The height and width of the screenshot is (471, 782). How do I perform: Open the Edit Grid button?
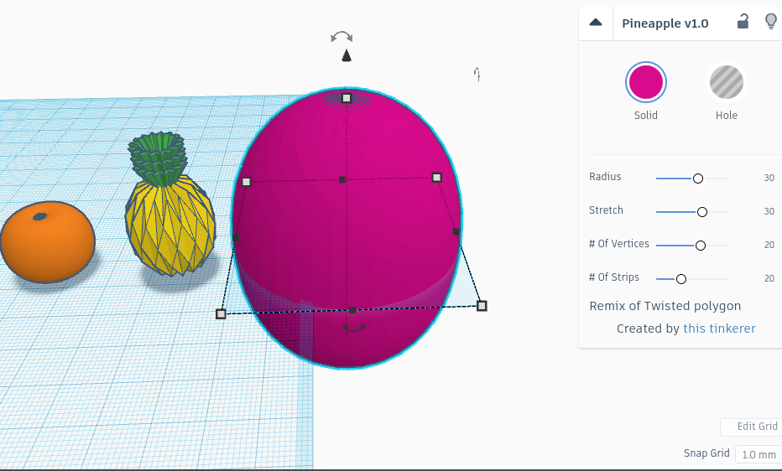(752, 427)
